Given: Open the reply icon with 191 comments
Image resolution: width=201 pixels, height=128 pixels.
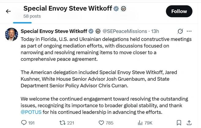Looking at the screenshot, I should (24, 123).
